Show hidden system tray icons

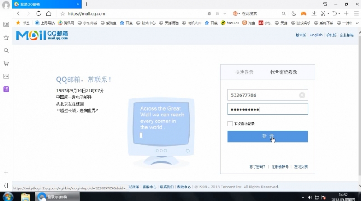(x=303, y=197)
